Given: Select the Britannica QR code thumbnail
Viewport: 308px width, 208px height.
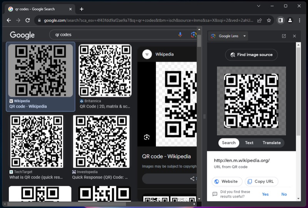Looking at the screenshot, I should (105, 71).
